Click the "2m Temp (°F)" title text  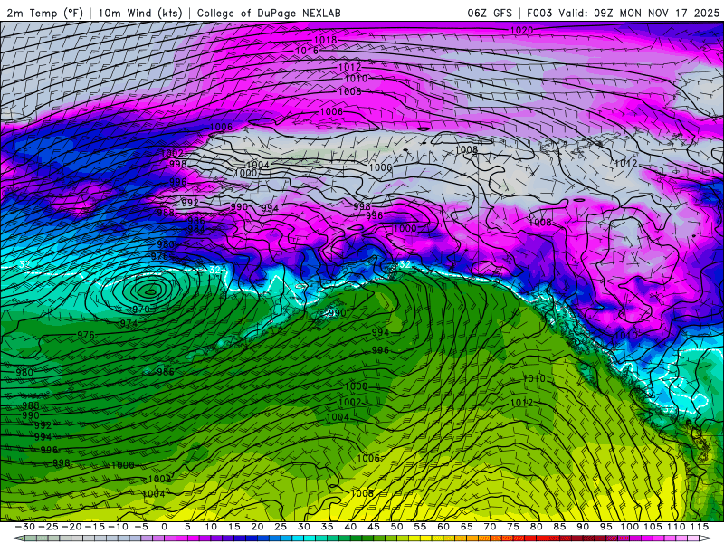pyautogui.click(x=44, y=13)
